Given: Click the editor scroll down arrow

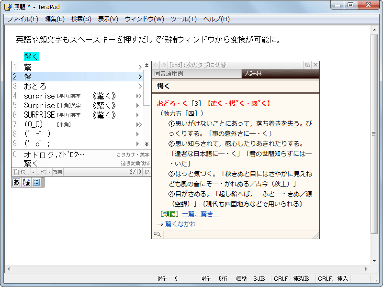Looking at the screenshot, I should pyautogui.click(x=374, y=261).
